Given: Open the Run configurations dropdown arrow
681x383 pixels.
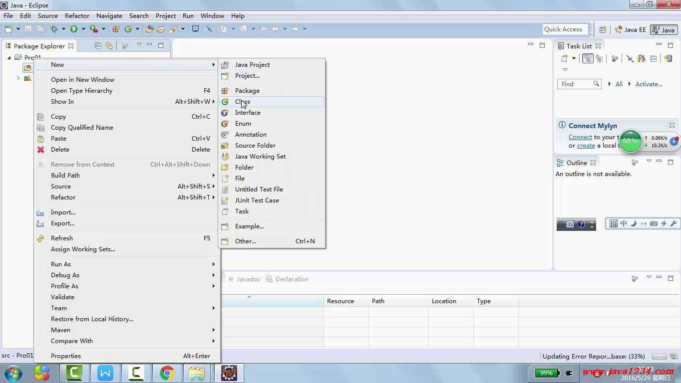Looking at the screenshot, I should pos(83,29).
